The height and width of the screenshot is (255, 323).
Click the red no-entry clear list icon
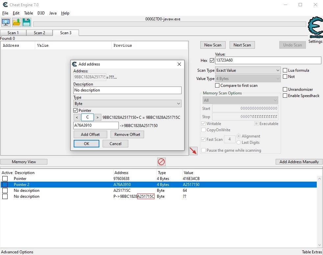(161, 162)
